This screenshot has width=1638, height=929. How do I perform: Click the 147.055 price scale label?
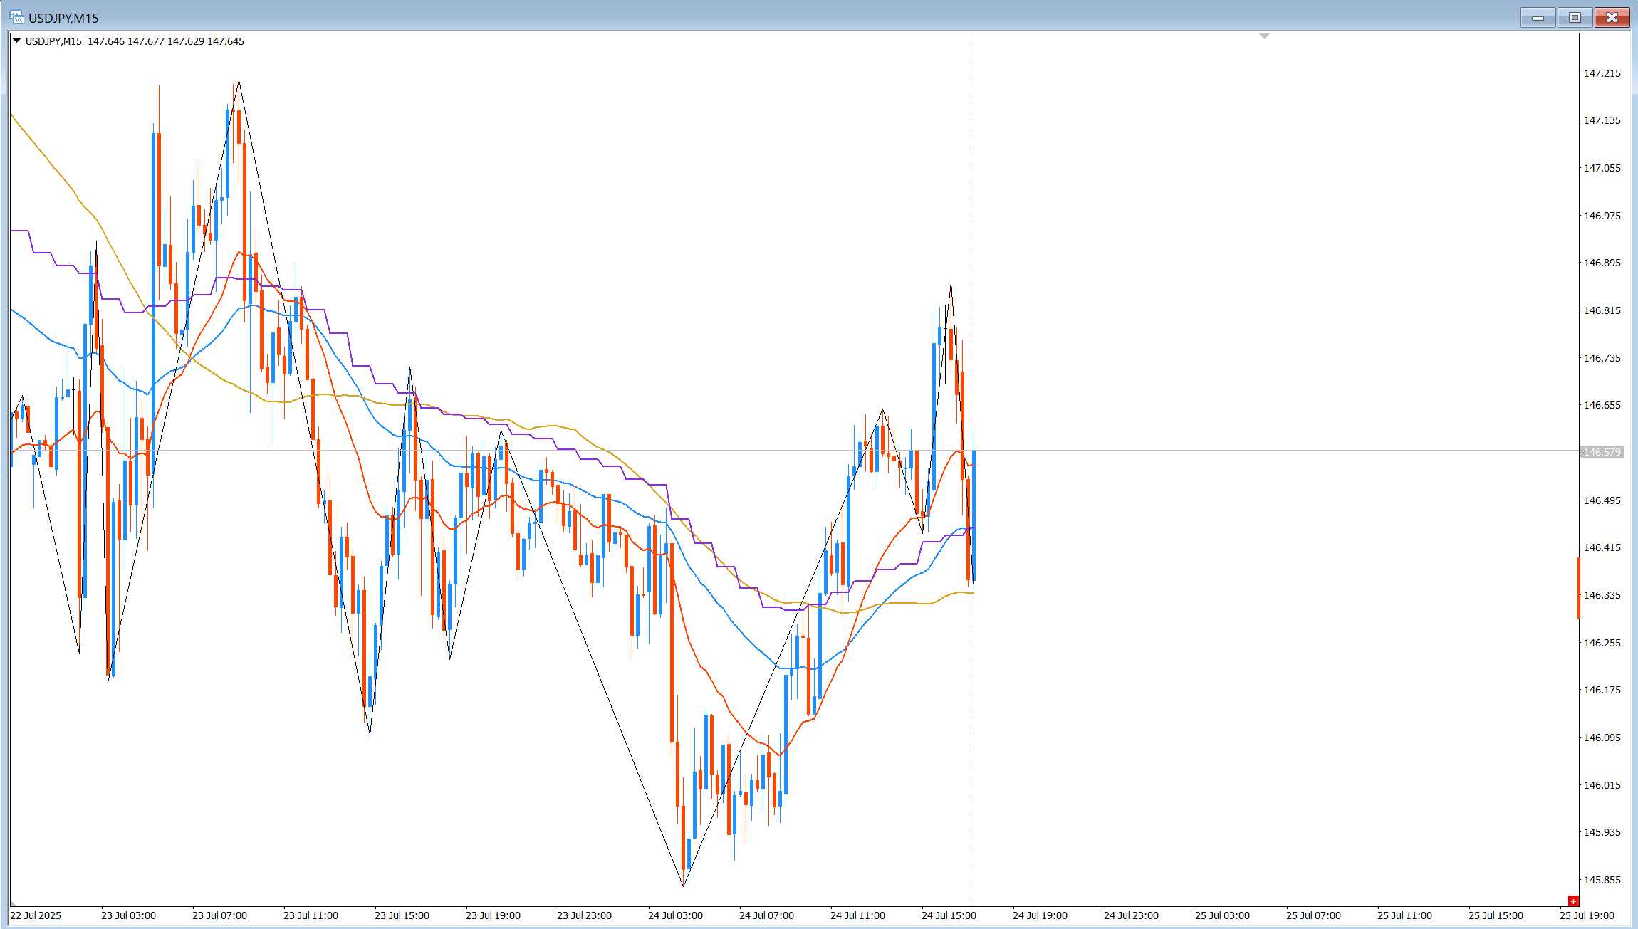[x=1602, y=168]
